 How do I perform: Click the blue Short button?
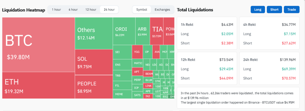pyautogui.click(x=274, y=9)
